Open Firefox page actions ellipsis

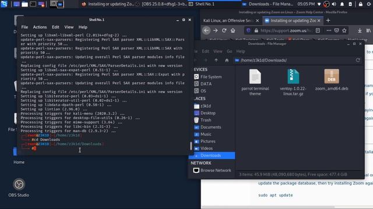click(329, 30)
